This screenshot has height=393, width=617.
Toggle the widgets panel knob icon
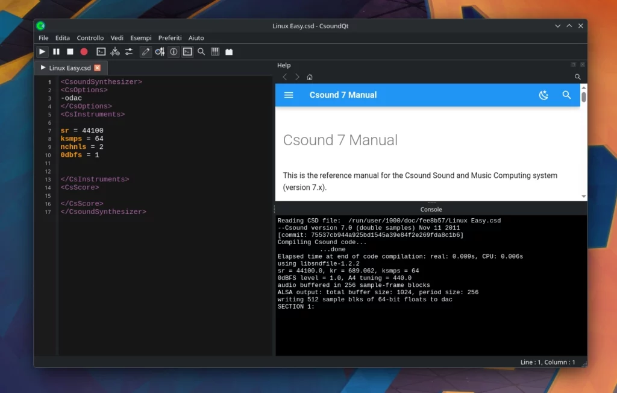pyautogui.click(x=160, y=52)
